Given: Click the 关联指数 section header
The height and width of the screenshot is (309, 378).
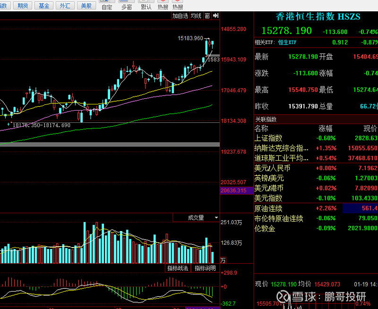Looking at the screenshot, I should (x=266, y=119).
